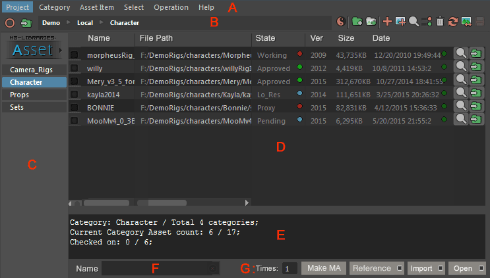Click the yin-yang icon in the toolbar
Screen dimensions: 490x278
(340, 22)
